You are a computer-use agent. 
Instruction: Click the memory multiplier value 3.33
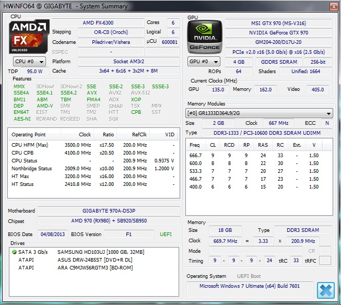coord(263,241)
